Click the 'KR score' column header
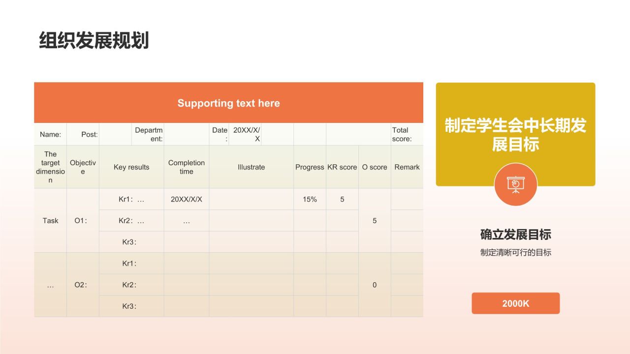 [342, 167]
